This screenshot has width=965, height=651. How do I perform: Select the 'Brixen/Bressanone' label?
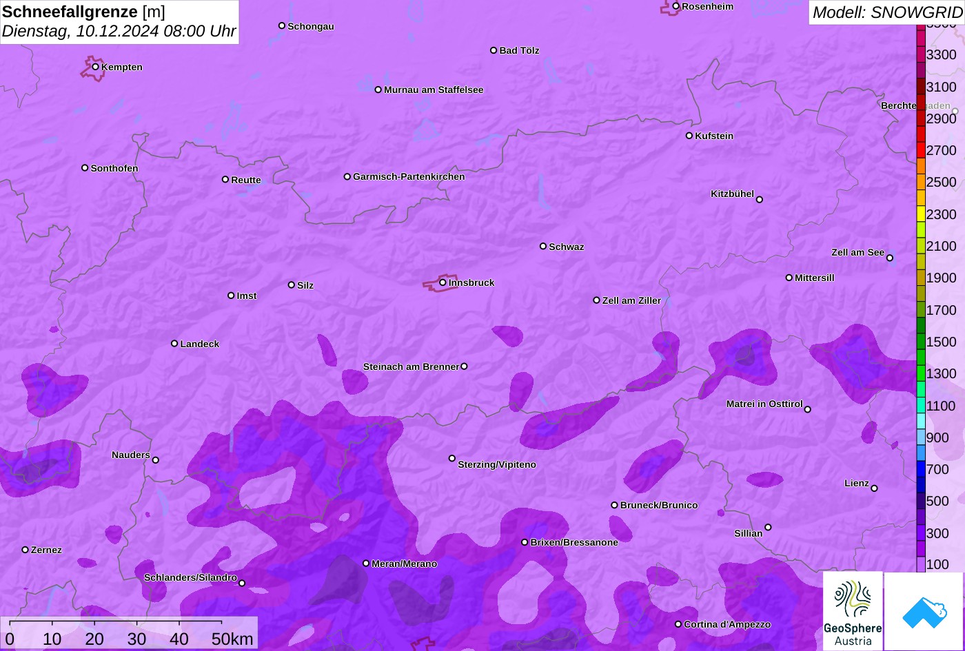[574, 542]
